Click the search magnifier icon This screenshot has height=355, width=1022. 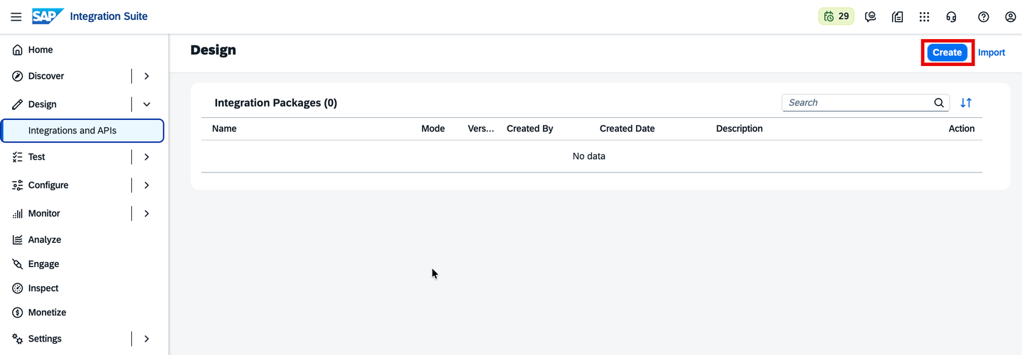(x=939, y=103)
